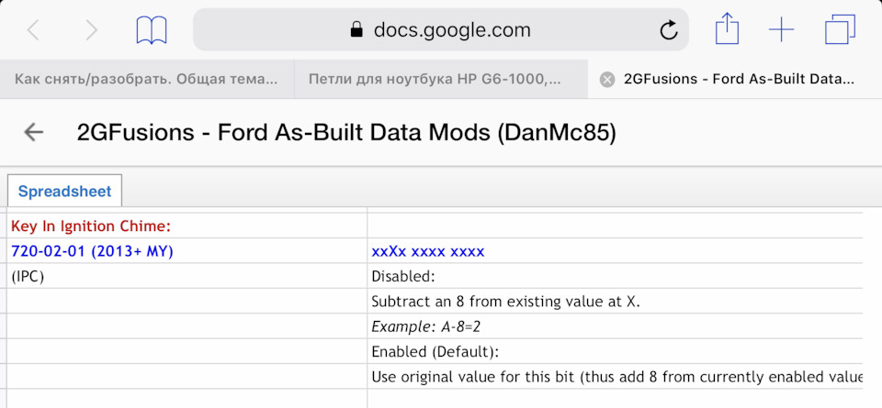Select the xxXx xxxx xxxx cell

615,251
